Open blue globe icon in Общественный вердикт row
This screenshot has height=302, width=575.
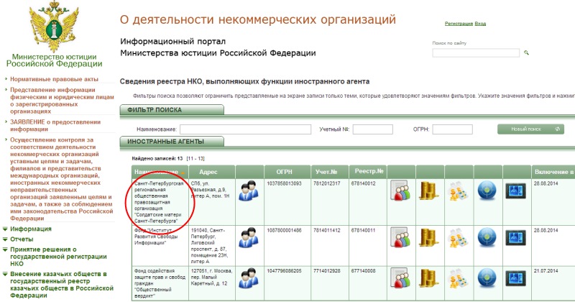coord(487,278)
